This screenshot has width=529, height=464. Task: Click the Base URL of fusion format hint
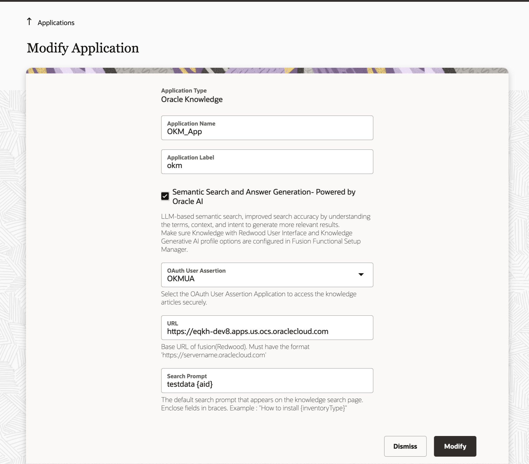point(235,351)
